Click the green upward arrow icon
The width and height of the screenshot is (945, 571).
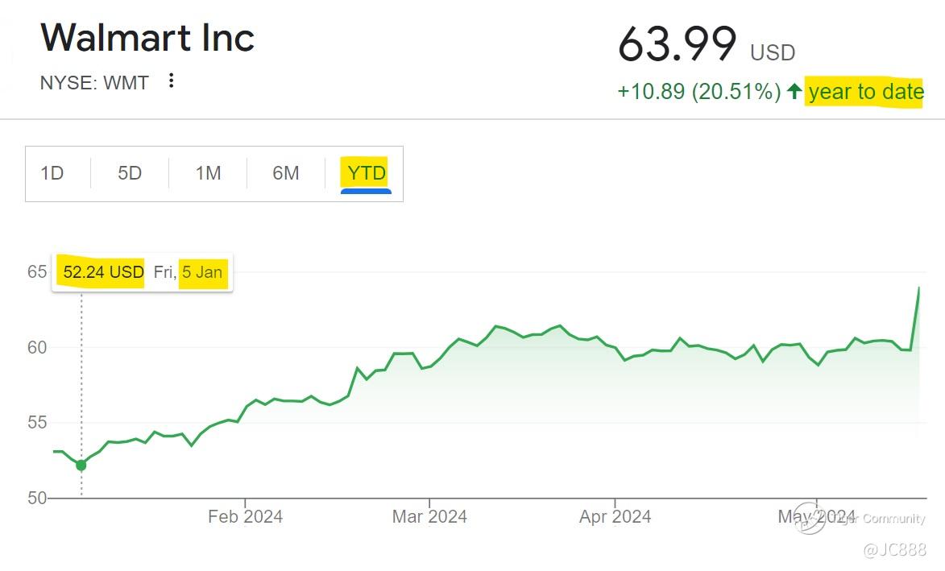(x=794, y=92)
